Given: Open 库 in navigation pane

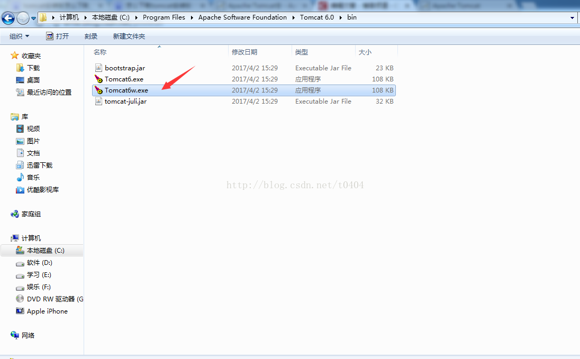Looking at the screenshot, I should coord(25,117).
